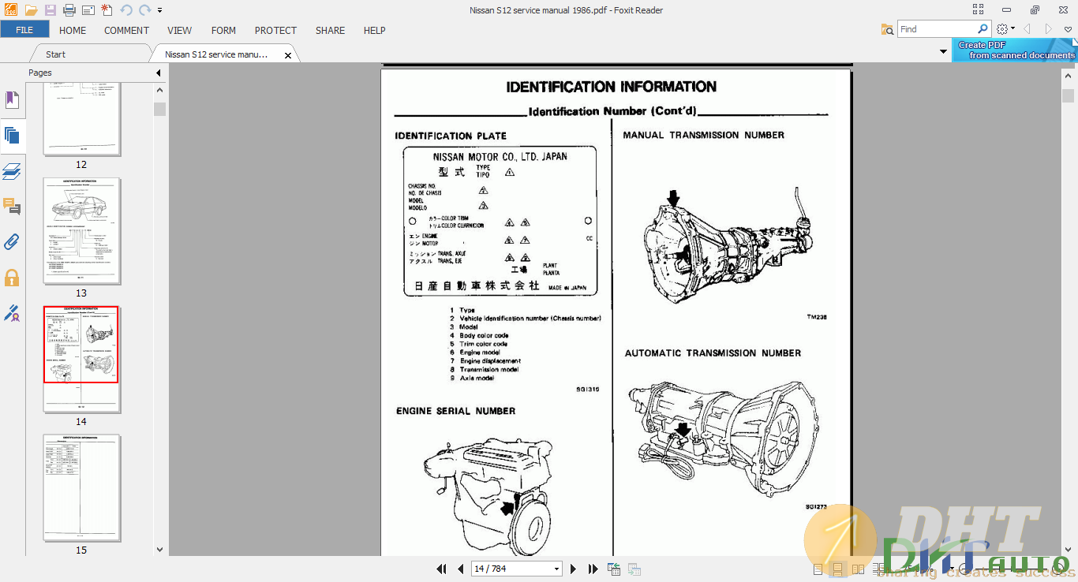This screenshot has height=582, width=1078.
Task: Open the FILE menu
Action: (x=24, y=30)
